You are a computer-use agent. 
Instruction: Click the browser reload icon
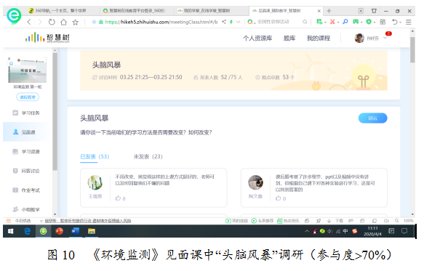52,22
